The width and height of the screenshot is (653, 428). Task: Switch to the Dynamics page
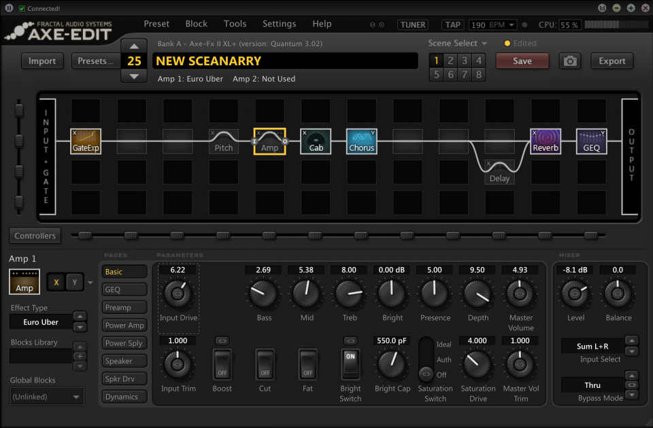pyautogui.click(x=124, y=397)
